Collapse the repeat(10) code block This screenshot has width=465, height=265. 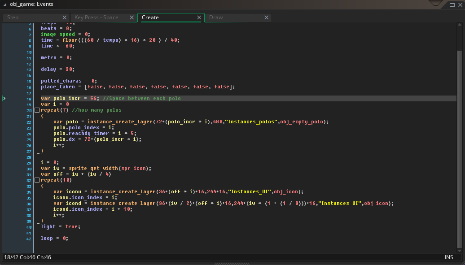[x=37, y=180]
